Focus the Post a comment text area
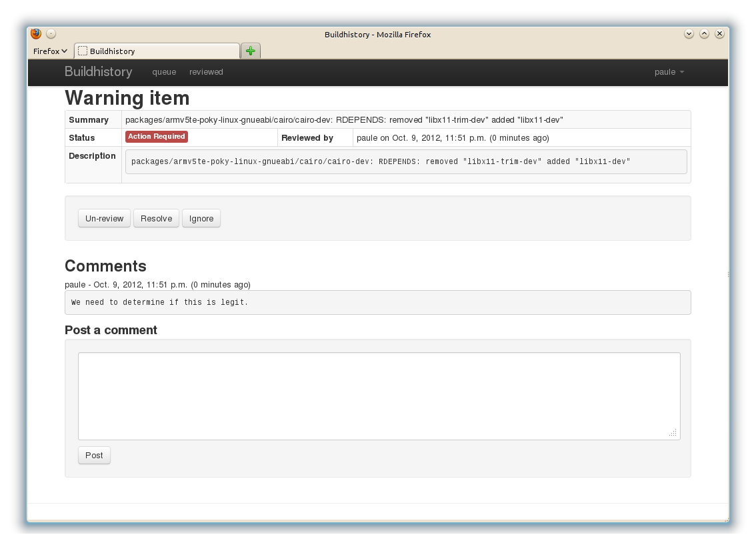The width and height of the screenshot is (756, 549). 379,396
